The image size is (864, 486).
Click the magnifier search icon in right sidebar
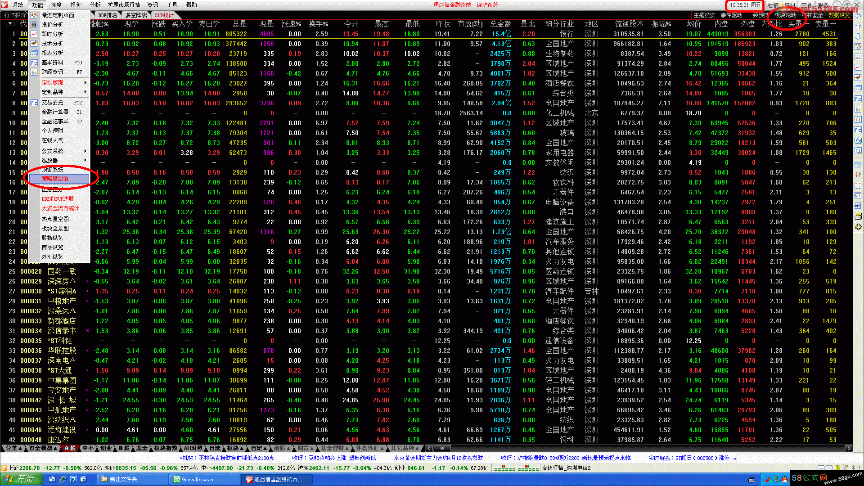pyautogui.click(x=858, y=151)
